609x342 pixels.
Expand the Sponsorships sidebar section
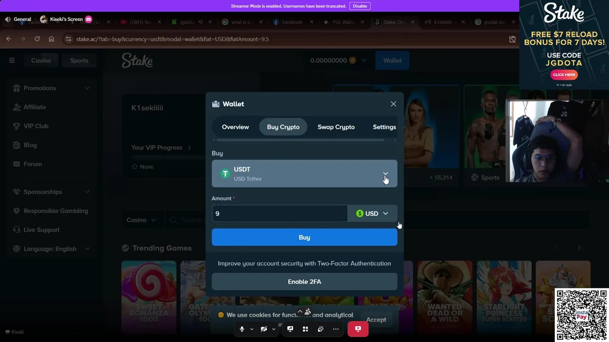tap(87, 192)
